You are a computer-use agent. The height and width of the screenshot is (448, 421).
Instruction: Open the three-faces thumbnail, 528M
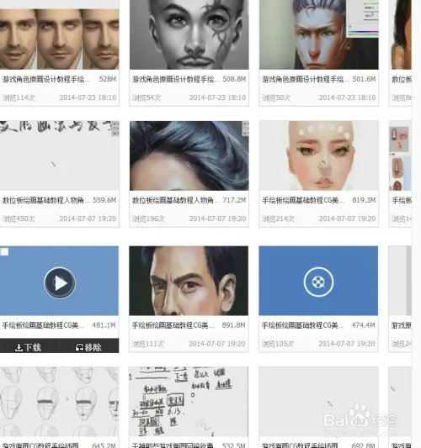(x=59, y=34)
